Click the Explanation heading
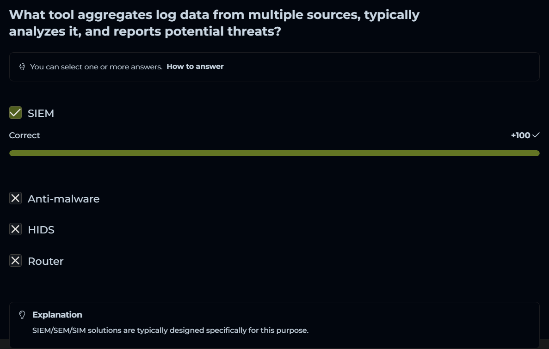The height and width of the screenshot is (349, 549). coord(57,315)
